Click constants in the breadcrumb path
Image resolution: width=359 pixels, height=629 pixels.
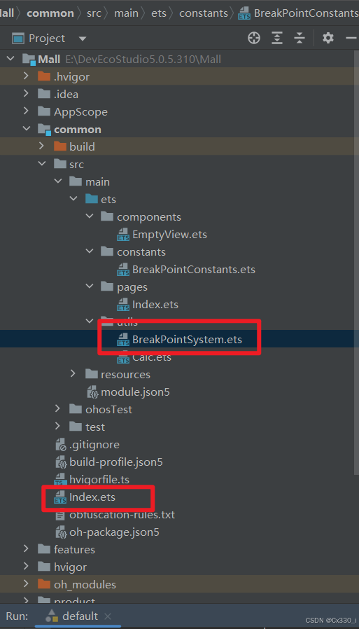(203, 13)
